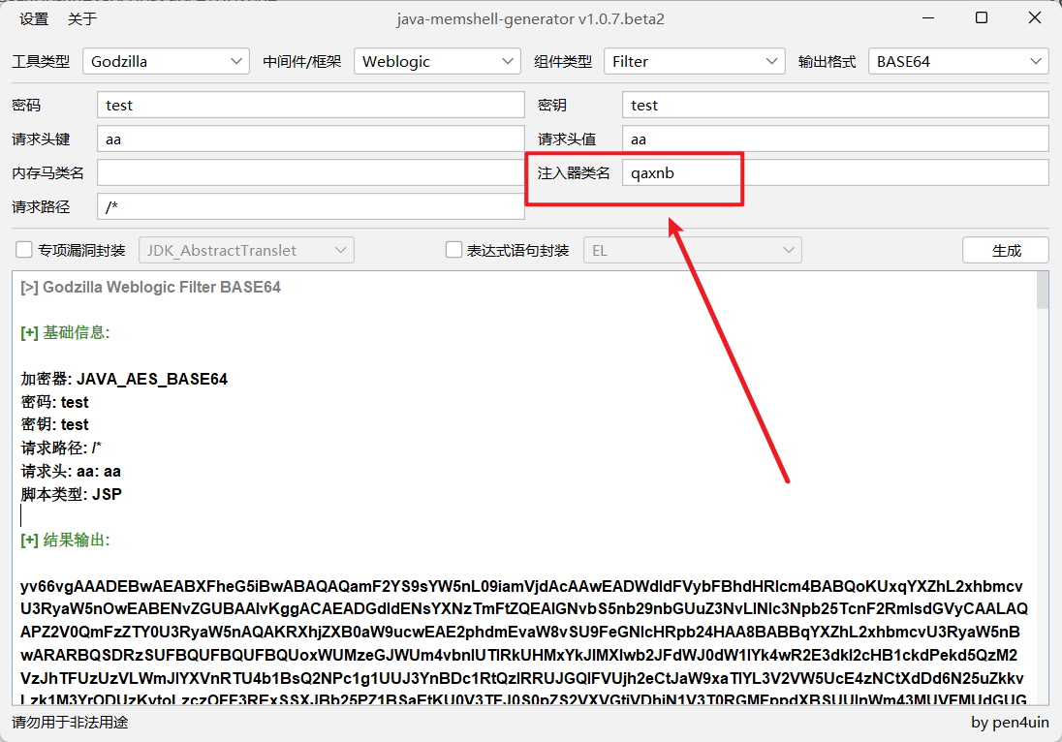Click the empty 内存马类名 field

click(311, 172)
